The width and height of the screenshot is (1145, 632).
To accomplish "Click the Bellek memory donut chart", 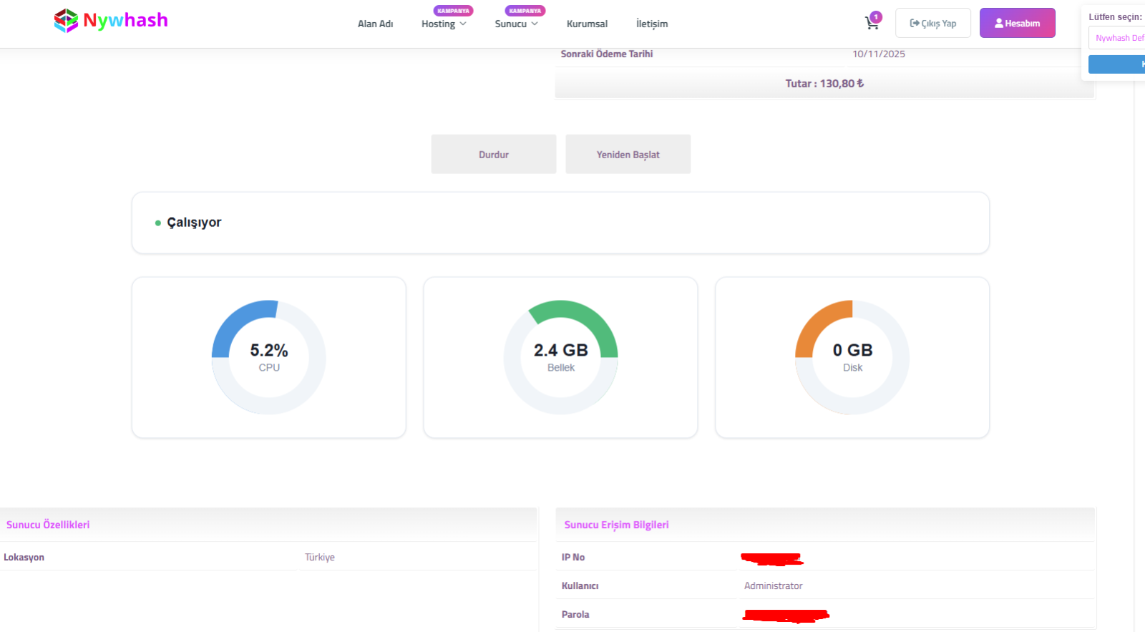I will (560, 357).
